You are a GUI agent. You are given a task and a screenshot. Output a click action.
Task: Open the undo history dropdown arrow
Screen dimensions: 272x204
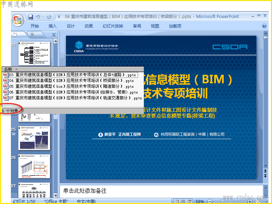43,17
